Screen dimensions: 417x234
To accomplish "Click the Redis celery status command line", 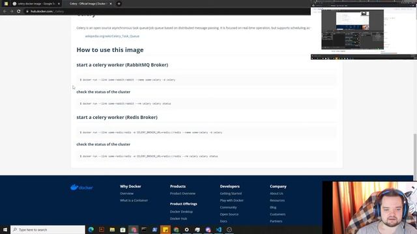I will point(149,156).
